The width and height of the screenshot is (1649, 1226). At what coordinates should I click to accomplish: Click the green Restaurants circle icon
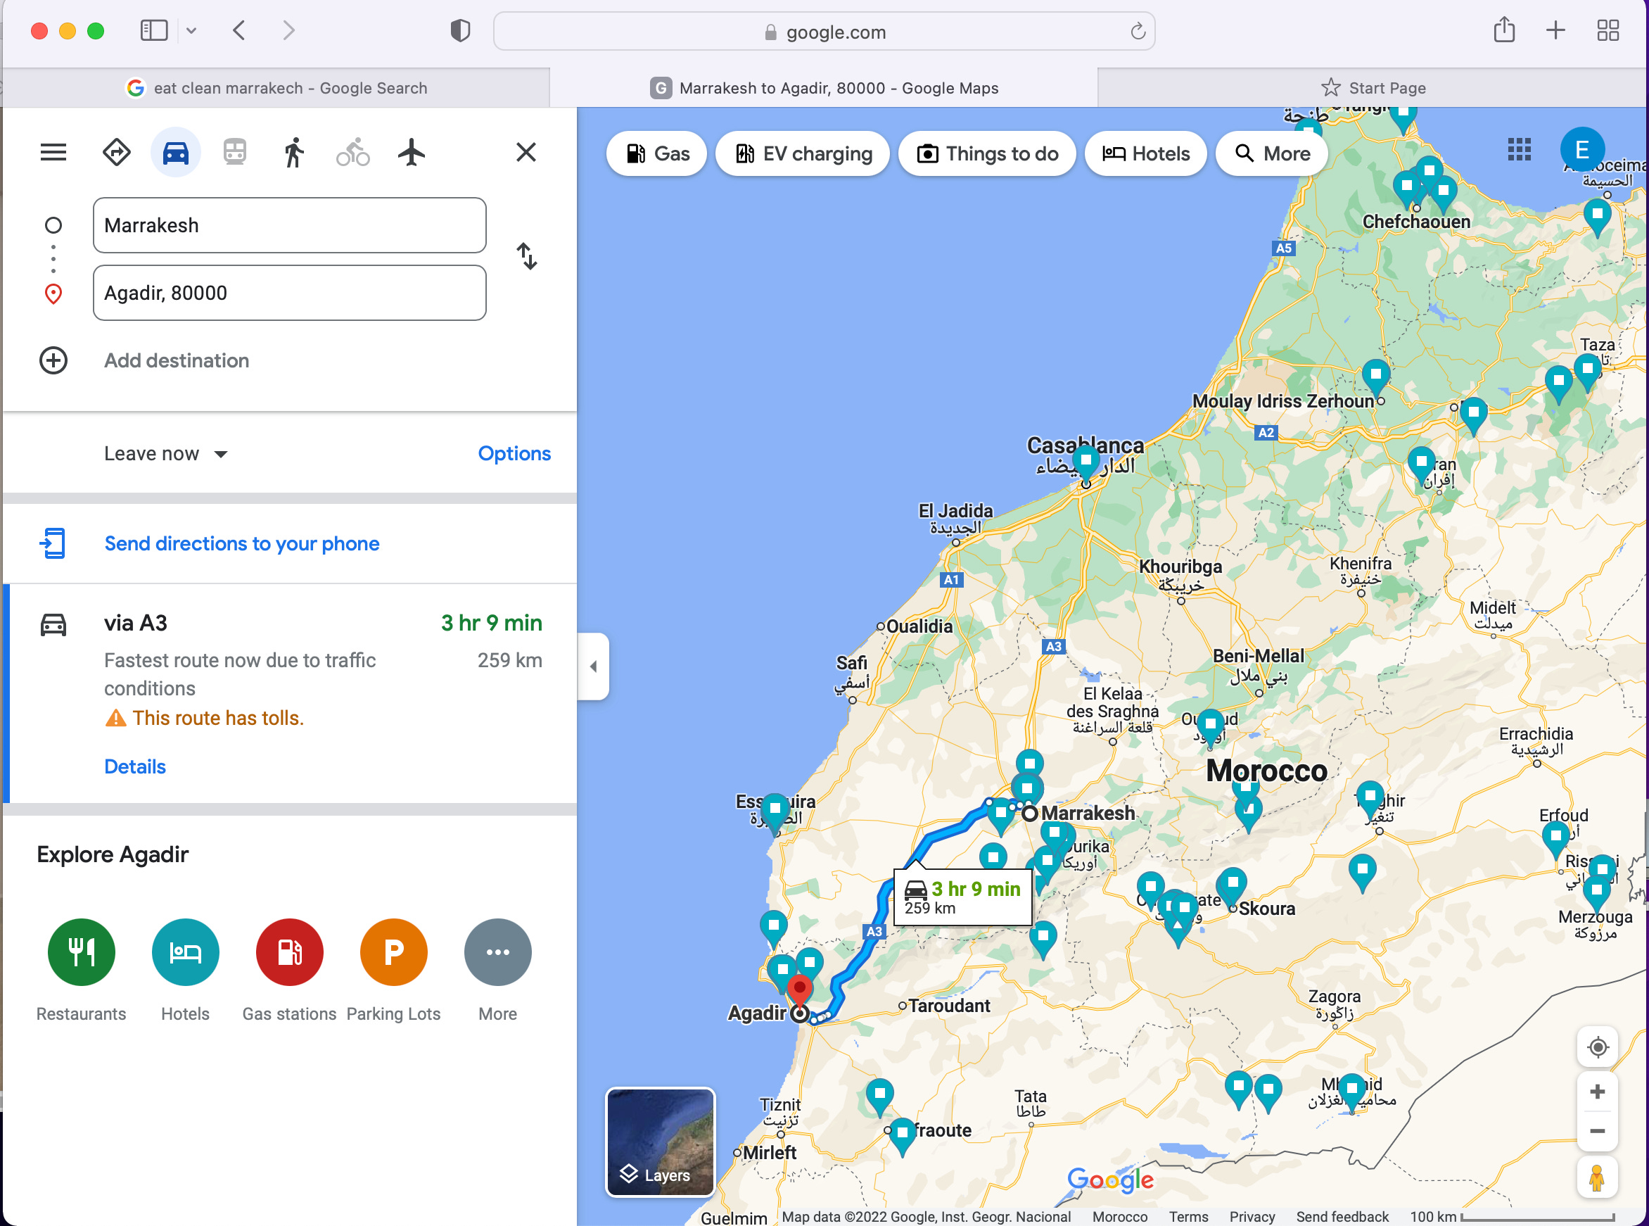pyautogui.click(x=82, y=952)
